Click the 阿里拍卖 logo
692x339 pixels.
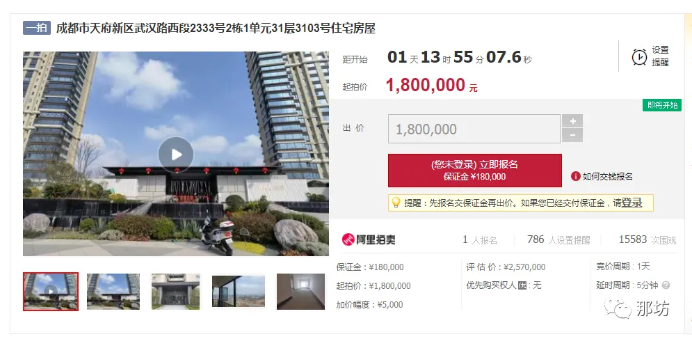369,239
